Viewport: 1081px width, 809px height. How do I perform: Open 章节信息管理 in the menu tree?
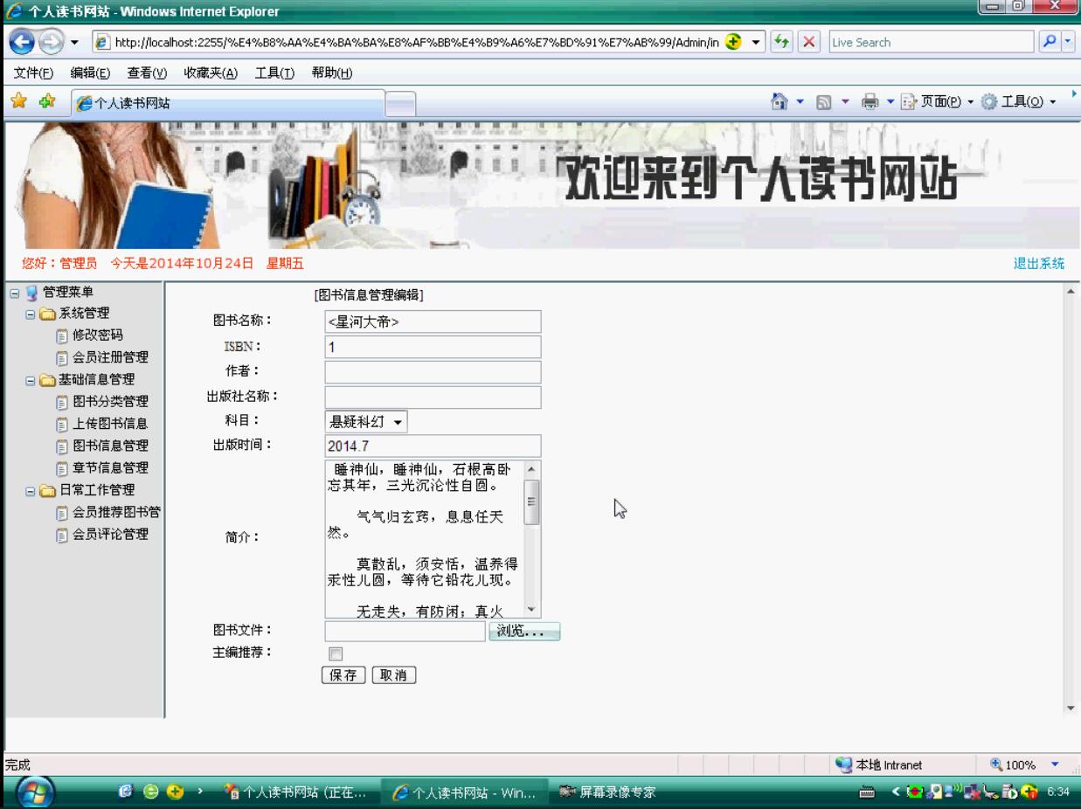(109, 468)
